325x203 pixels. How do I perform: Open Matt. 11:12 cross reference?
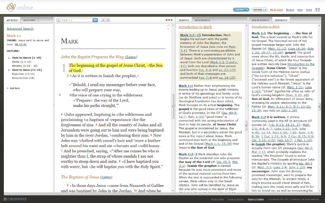pyautogui.click(x=277, y=49)
